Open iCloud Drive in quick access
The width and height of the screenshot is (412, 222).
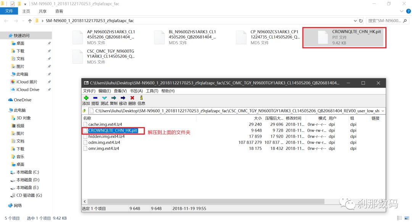(x=27, y=90)
